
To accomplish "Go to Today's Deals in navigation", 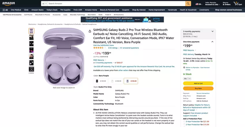I will pyautogui.click(x=52, y=10).
